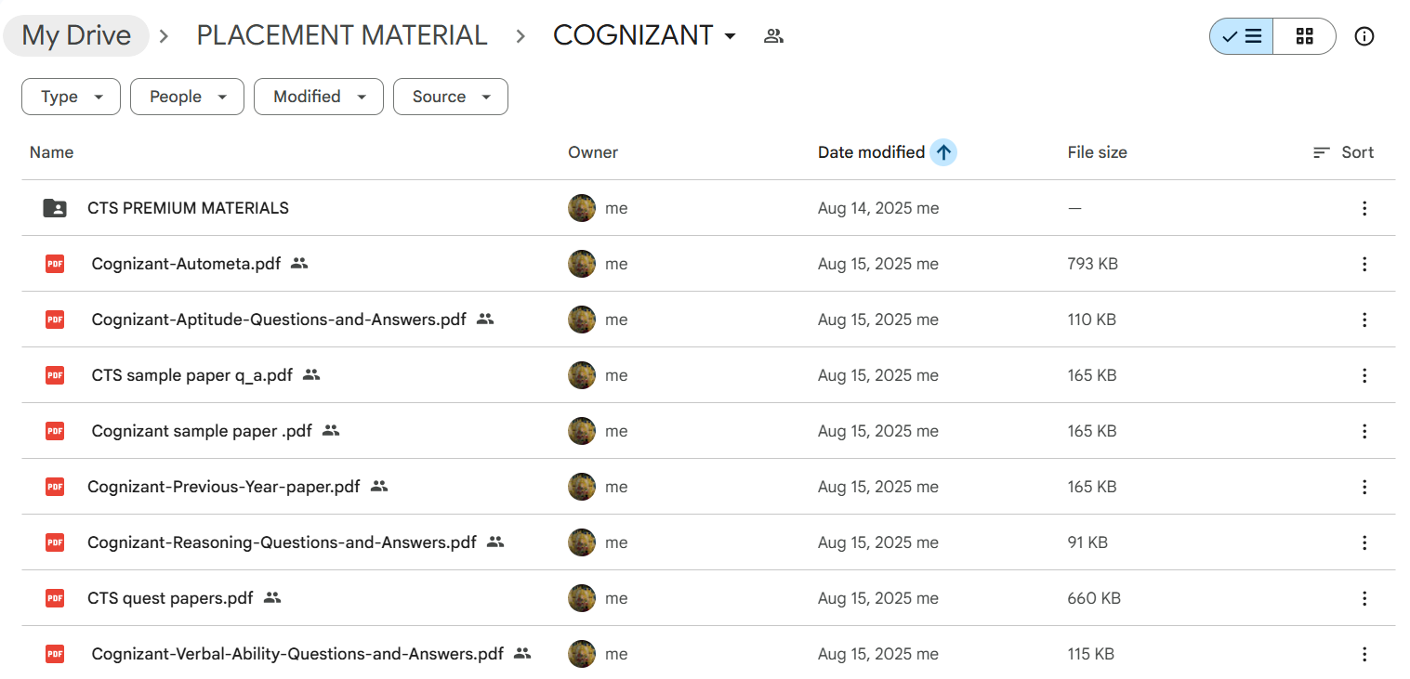Open more actions for Cognizant-Verbal-Ability-Questions-and-Answers.pdf
The width and height of the screenshot is (1410, 679).
pyautogui.click(x=1364, y=654)
